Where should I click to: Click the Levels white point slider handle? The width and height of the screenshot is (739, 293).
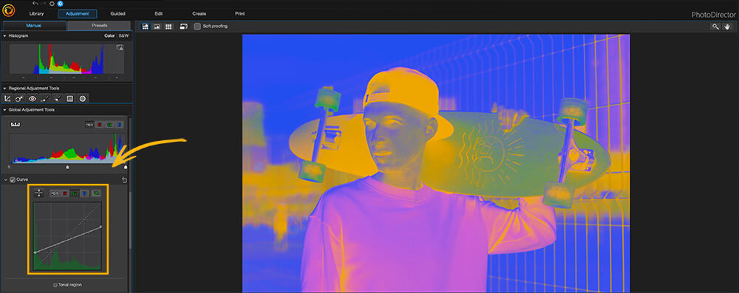point(126,168)
